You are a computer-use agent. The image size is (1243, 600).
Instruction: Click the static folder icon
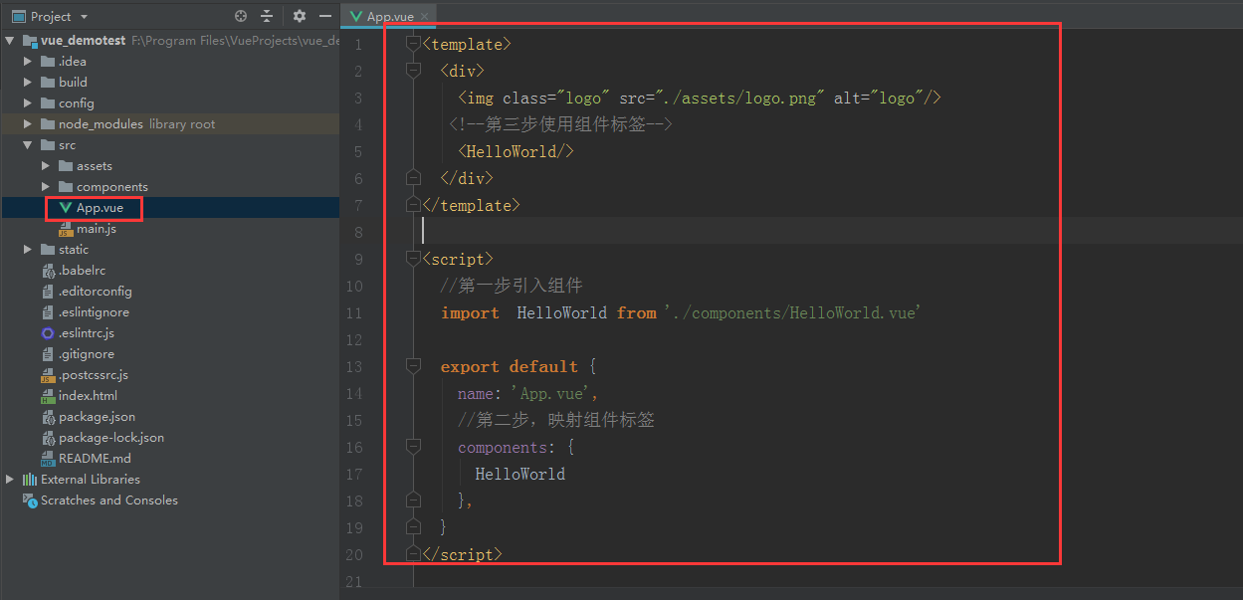point(49,250)
